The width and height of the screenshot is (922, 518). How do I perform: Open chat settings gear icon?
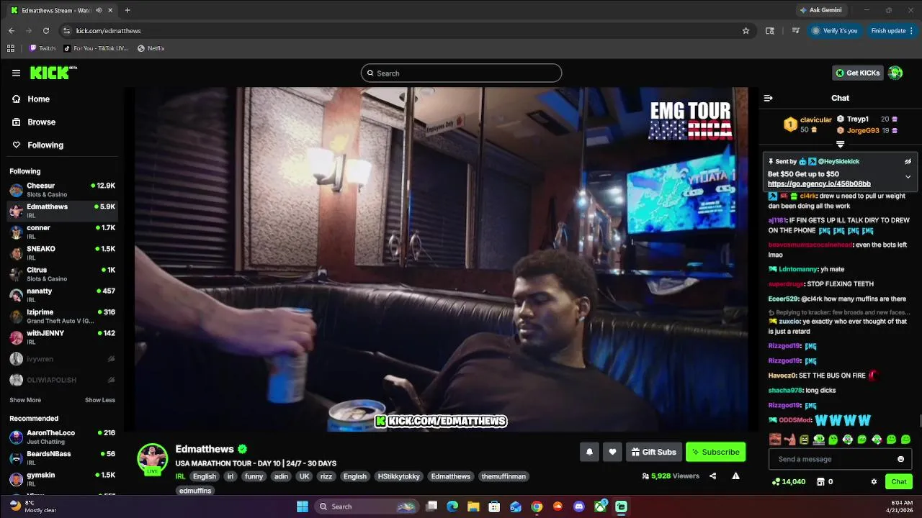(874, 481)
